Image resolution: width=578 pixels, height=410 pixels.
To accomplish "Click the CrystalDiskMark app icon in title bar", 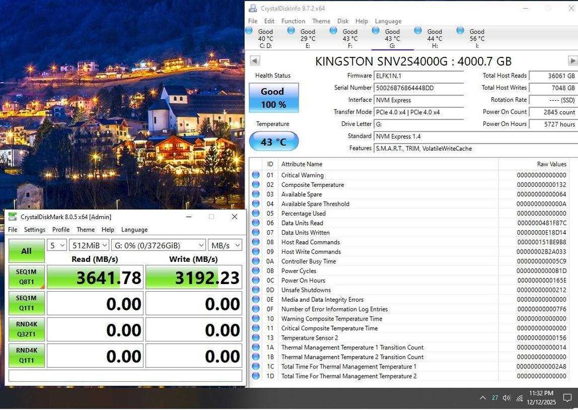I will [12, 217].
